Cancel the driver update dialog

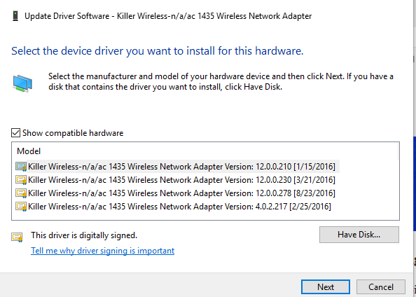click(x=381, y=287)
